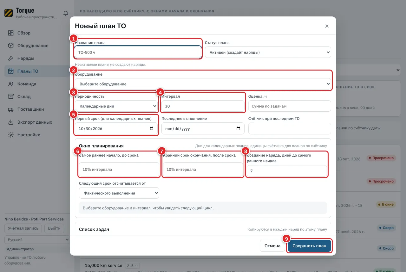The image size is (406, 272).
Task: Click the Счётчик при последнем ТО field
Action: click(x=290, y=128)
